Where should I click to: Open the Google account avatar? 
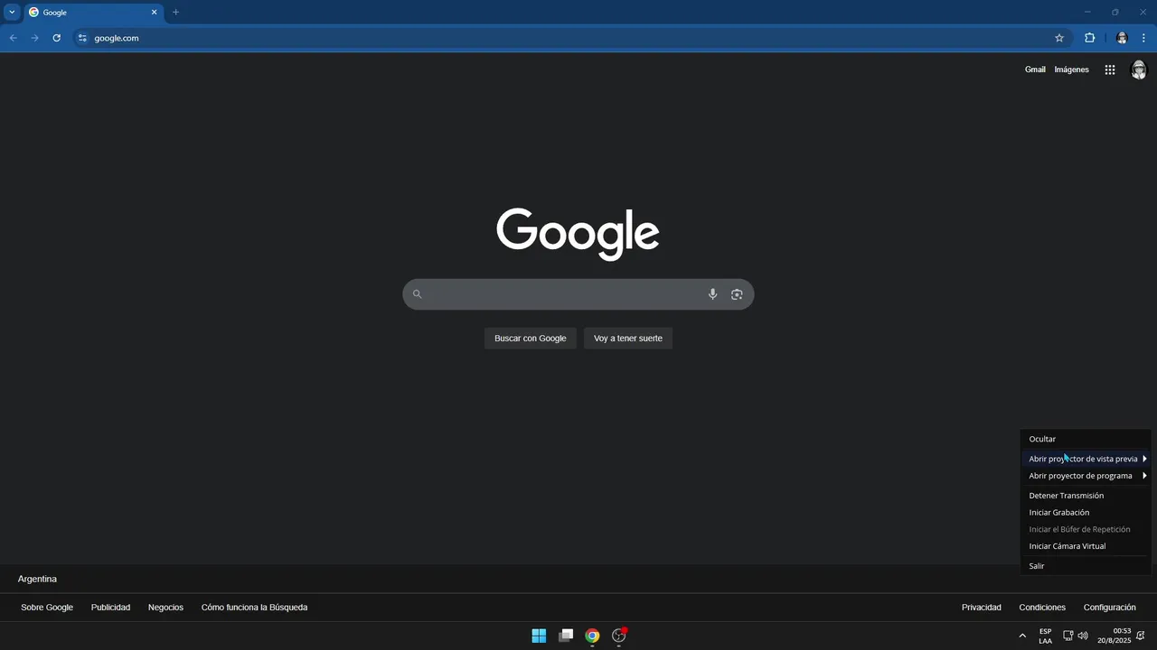tap(1139, 70)
